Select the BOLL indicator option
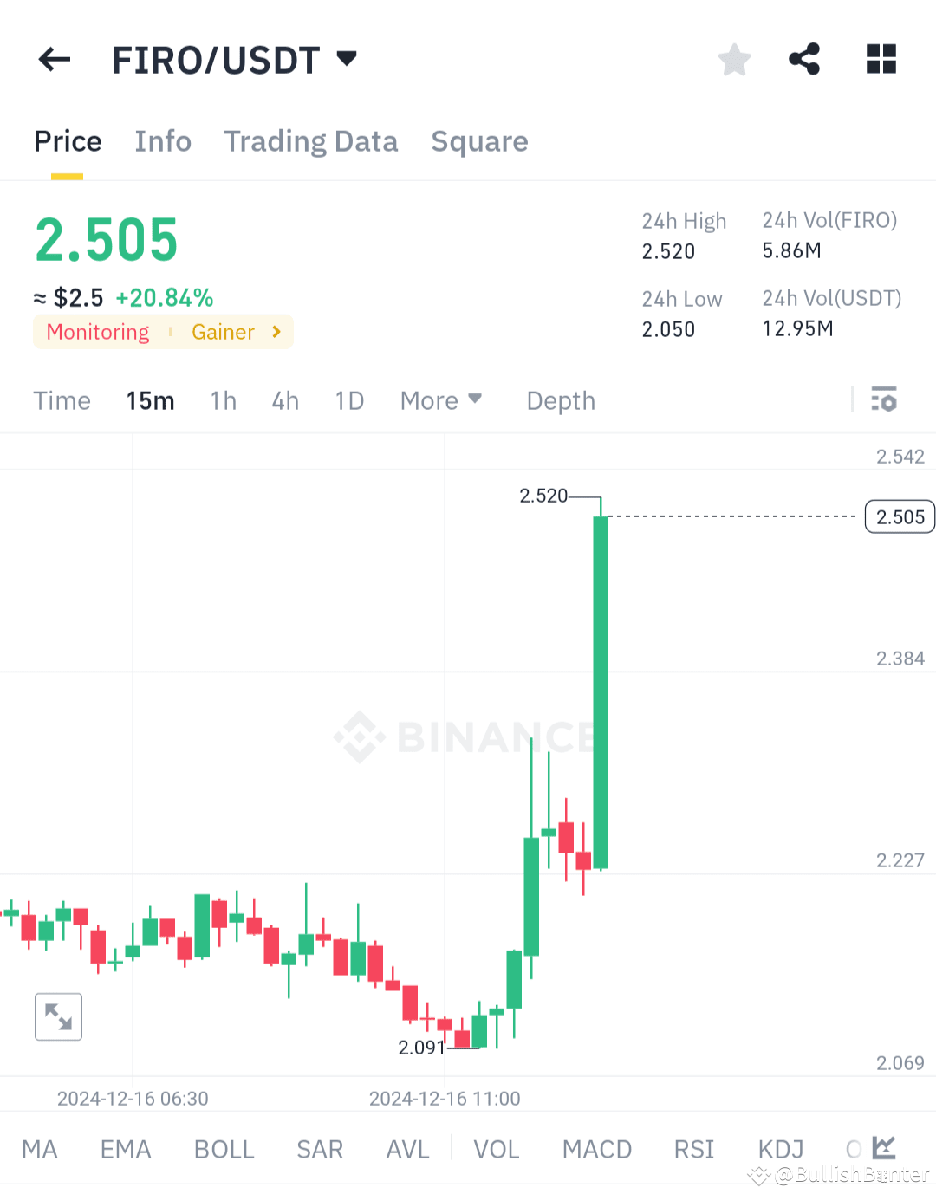This screenshot has width=936, height=1194. [x=224, y=1148]
